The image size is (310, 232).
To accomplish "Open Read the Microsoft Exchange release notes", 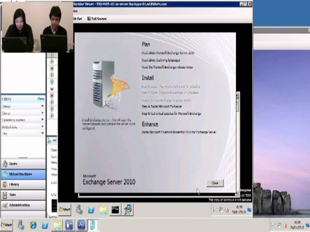I will [x=167, y=67].
